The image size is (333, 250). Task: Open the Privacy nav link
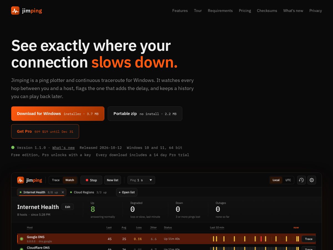316,11
